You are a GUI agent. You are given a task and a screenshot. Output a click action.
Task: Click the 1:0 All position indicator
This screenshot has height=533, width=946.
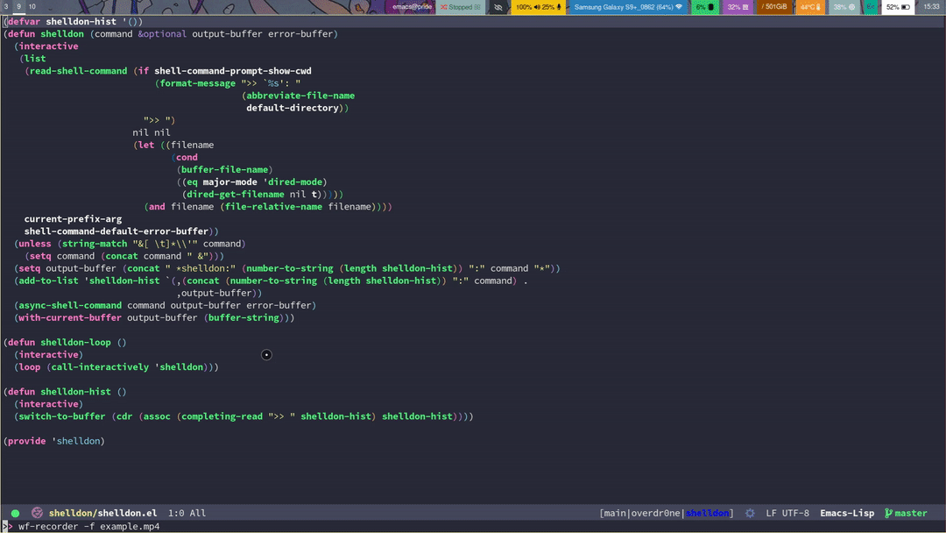[x=187, y=513]
